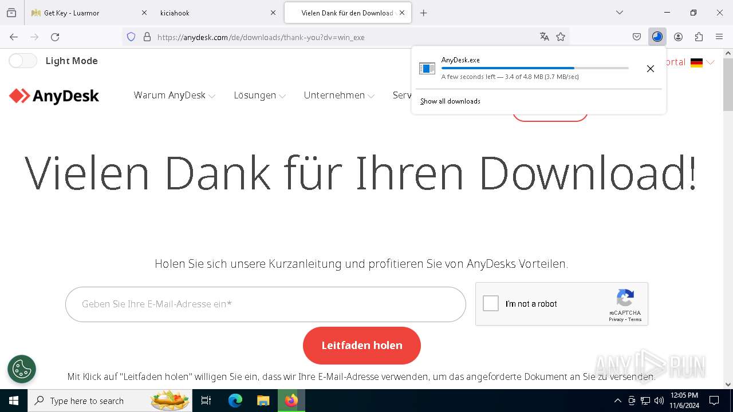
Task: Open Firefox account icon
Action: (x=678, y=37)
